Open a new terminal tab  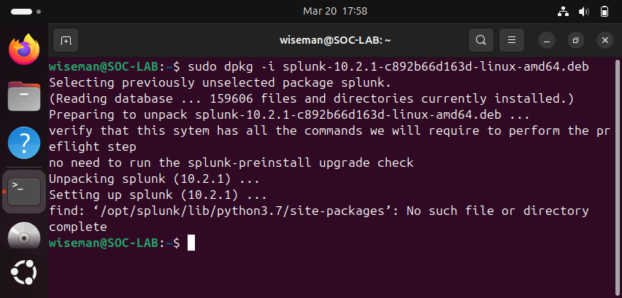pos(66,40)
